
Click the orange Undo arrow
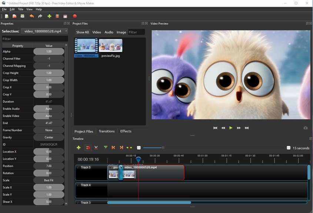point(31,16)
